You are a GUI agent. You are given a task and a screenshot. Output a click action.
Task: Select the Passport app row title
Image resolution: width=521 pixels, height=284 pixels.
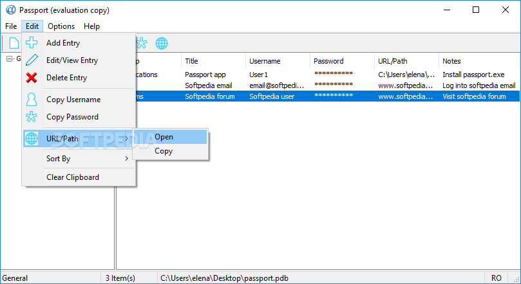205,75
